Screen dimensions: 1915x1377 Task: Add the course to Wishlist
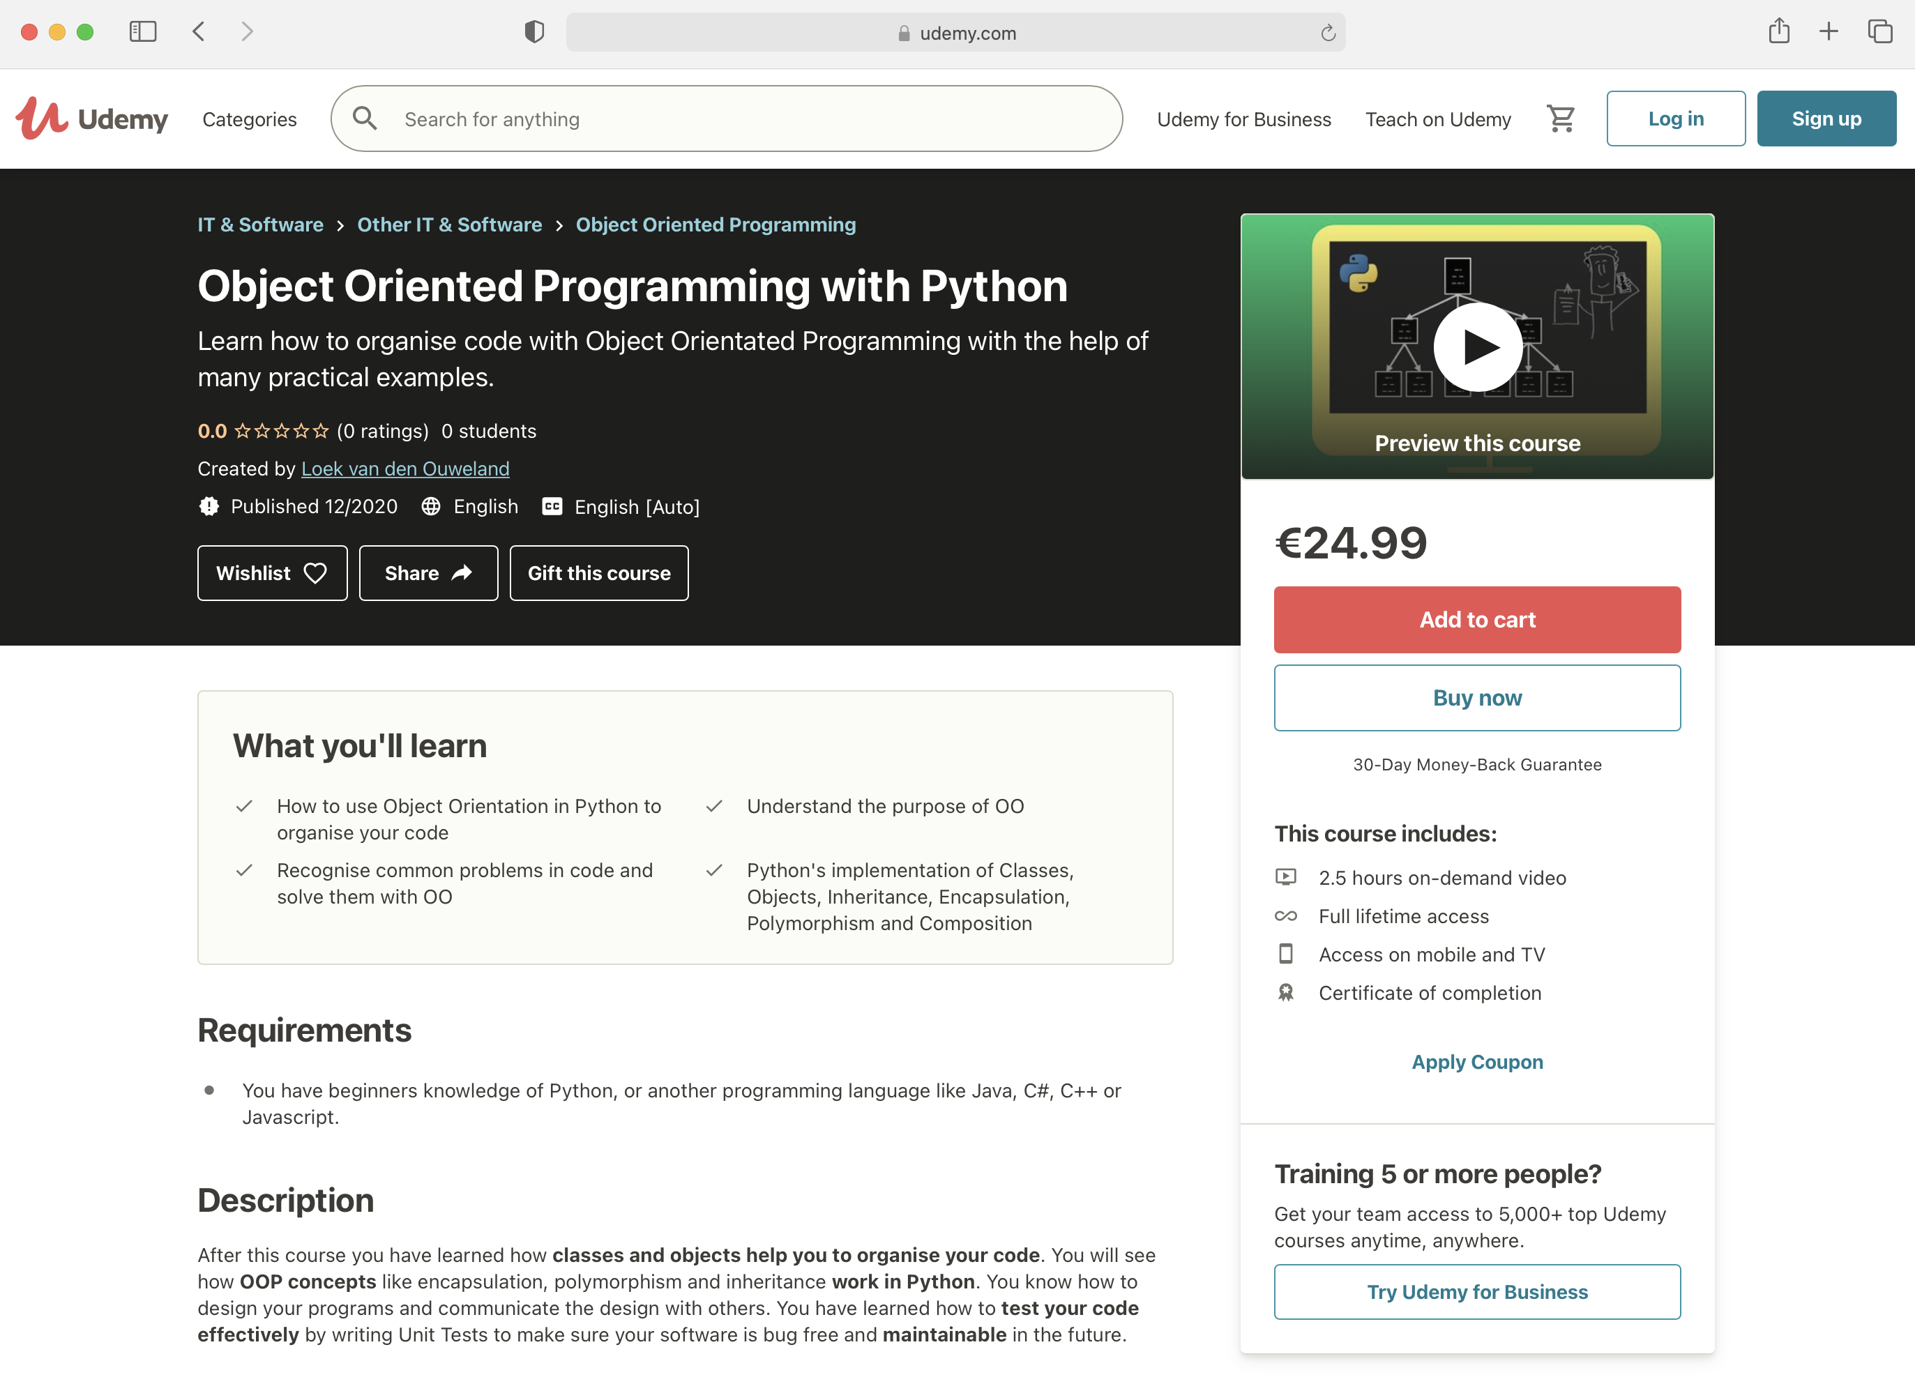point(272,573)
